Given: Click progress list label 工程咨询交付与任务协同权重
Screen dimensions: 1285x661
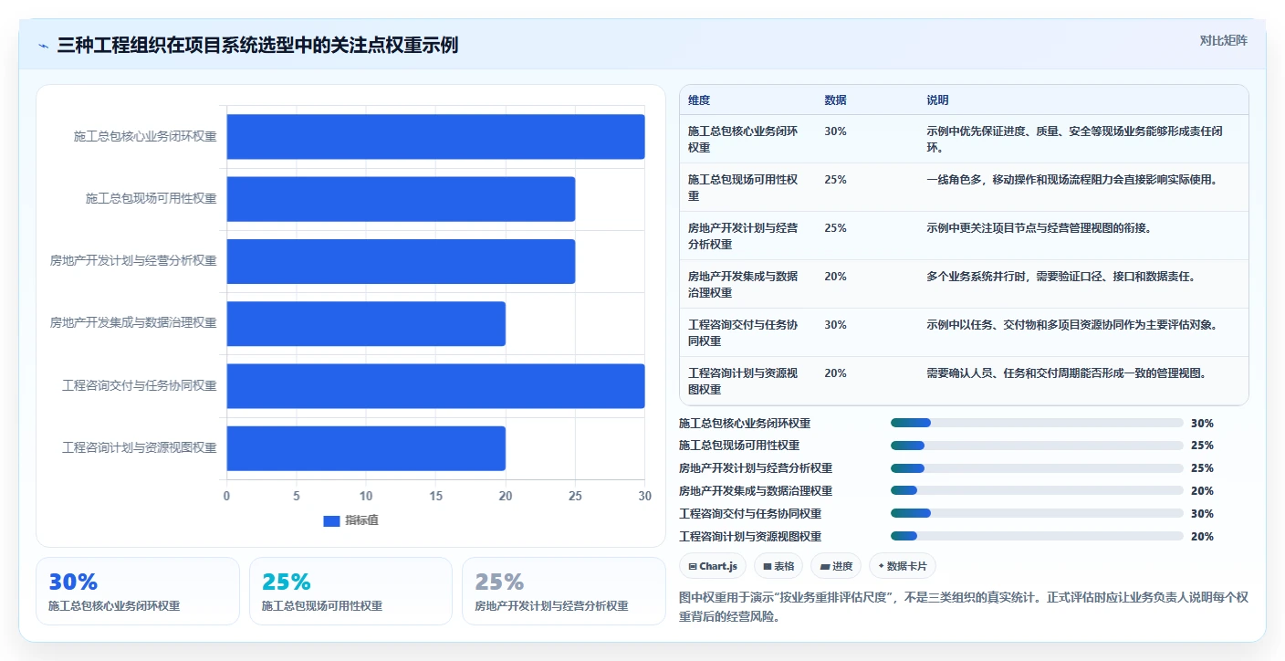Looking at the screenshot, I should click(x=750, y=514).
